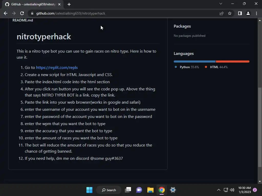
Task: Click the address bar URL
Action: coord(71,13)
